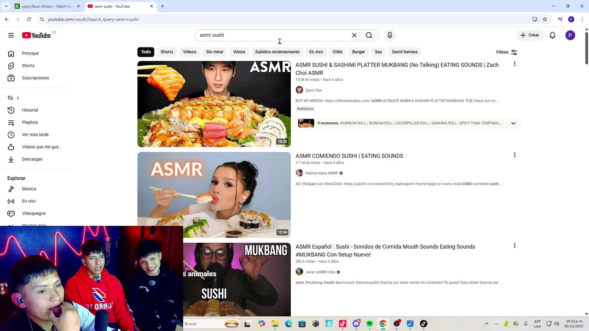The image size is (589, 331).
Task: Open the ASMR COMIENDO SUSHI title link
Action: (349, 156)
